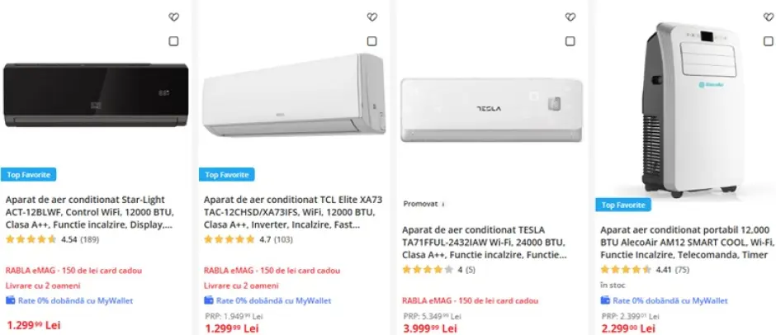The width and height of the screenshot is (776, 335).
Task: Click MyWallet wallet icon under Star-Light
Action: pos(11,300)
